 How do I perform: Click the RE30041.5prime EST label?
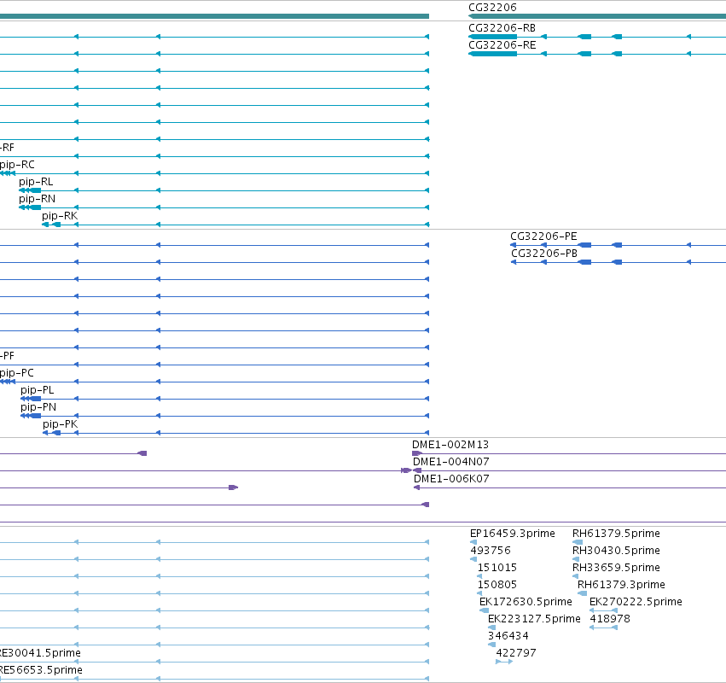click(40, 653)
